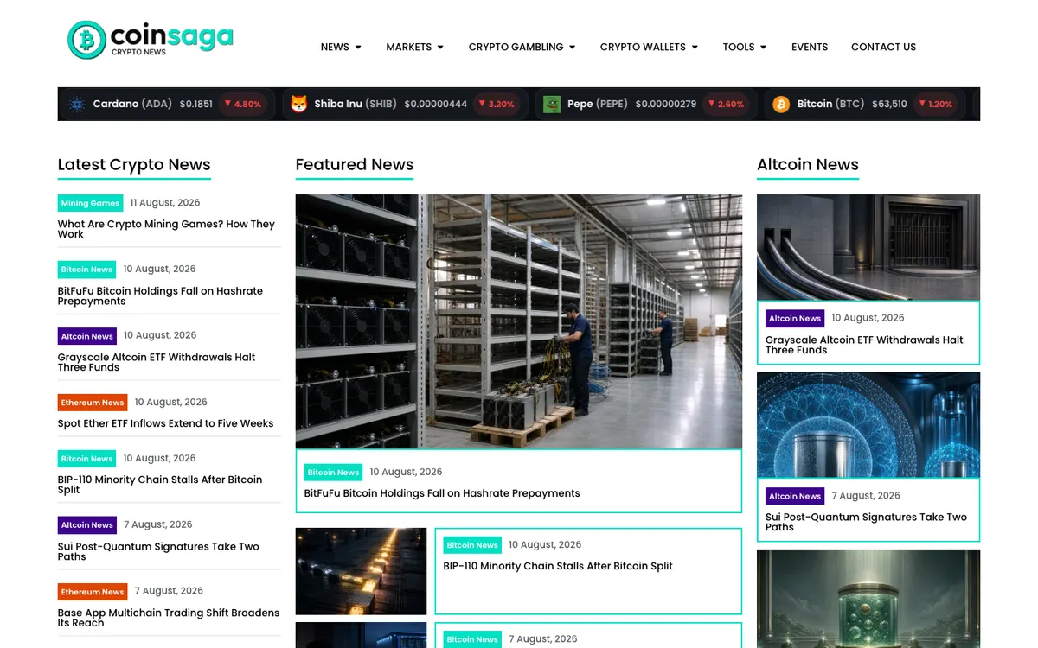
Task: Open 'What Are Crypto Mining Games?' article
Action: click(x=166, y=229)
